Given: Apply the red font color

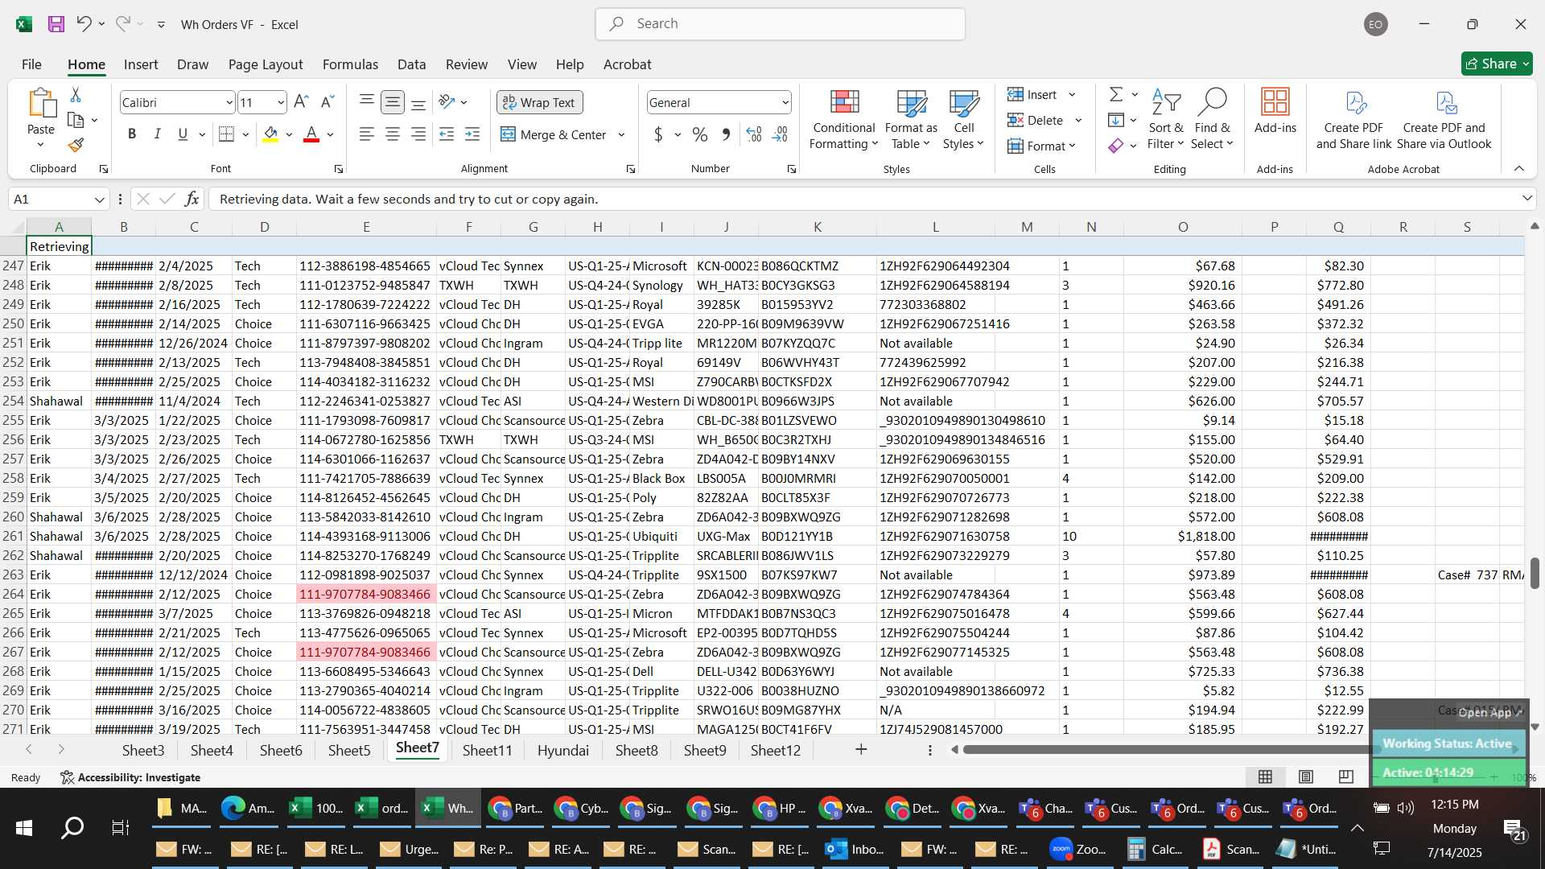Looking at the screenshot, I should pyautogui.click(x=311, y=134).
